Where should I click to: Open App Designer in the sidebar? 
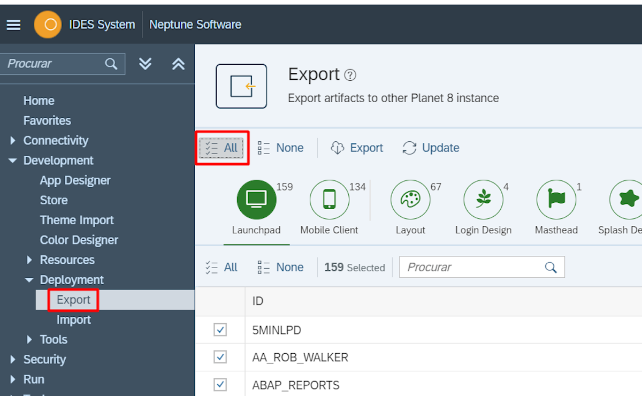75,180
